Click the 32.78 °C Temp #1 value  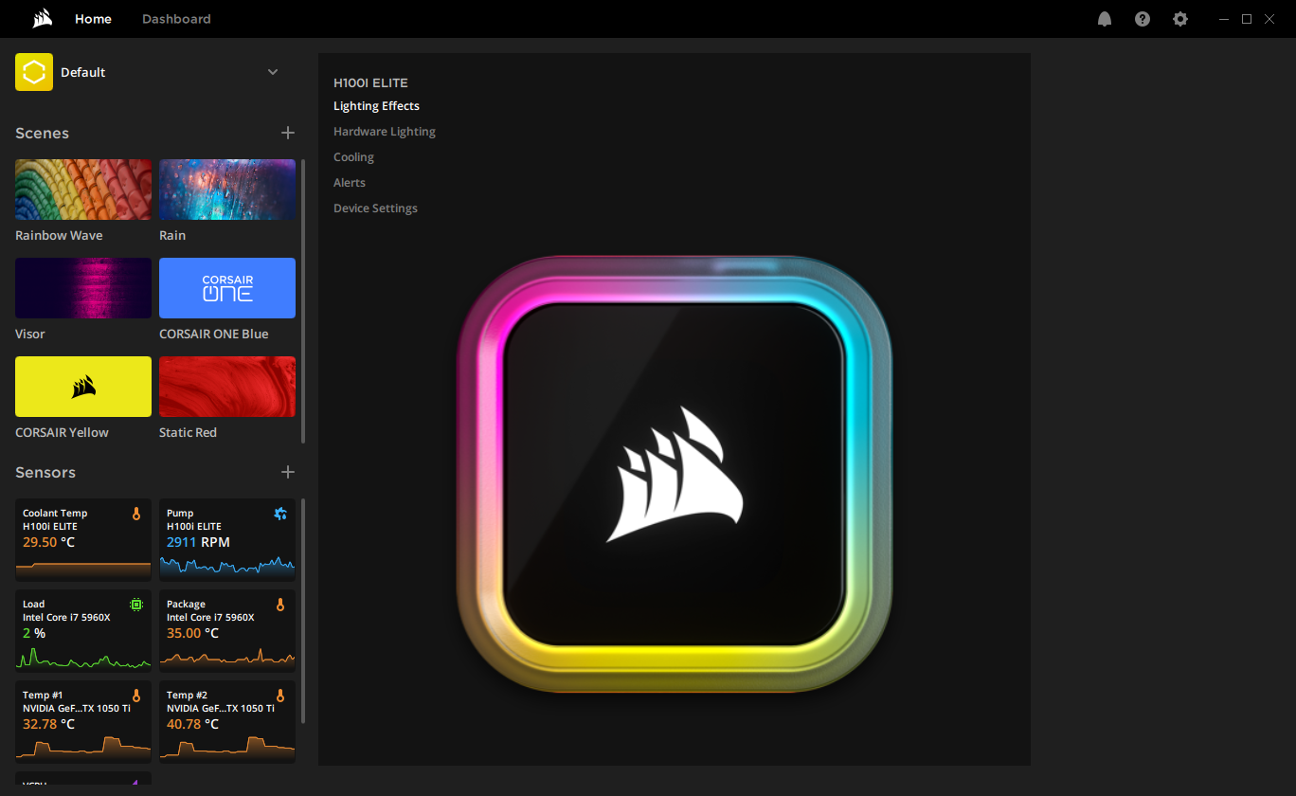(48, 724)
